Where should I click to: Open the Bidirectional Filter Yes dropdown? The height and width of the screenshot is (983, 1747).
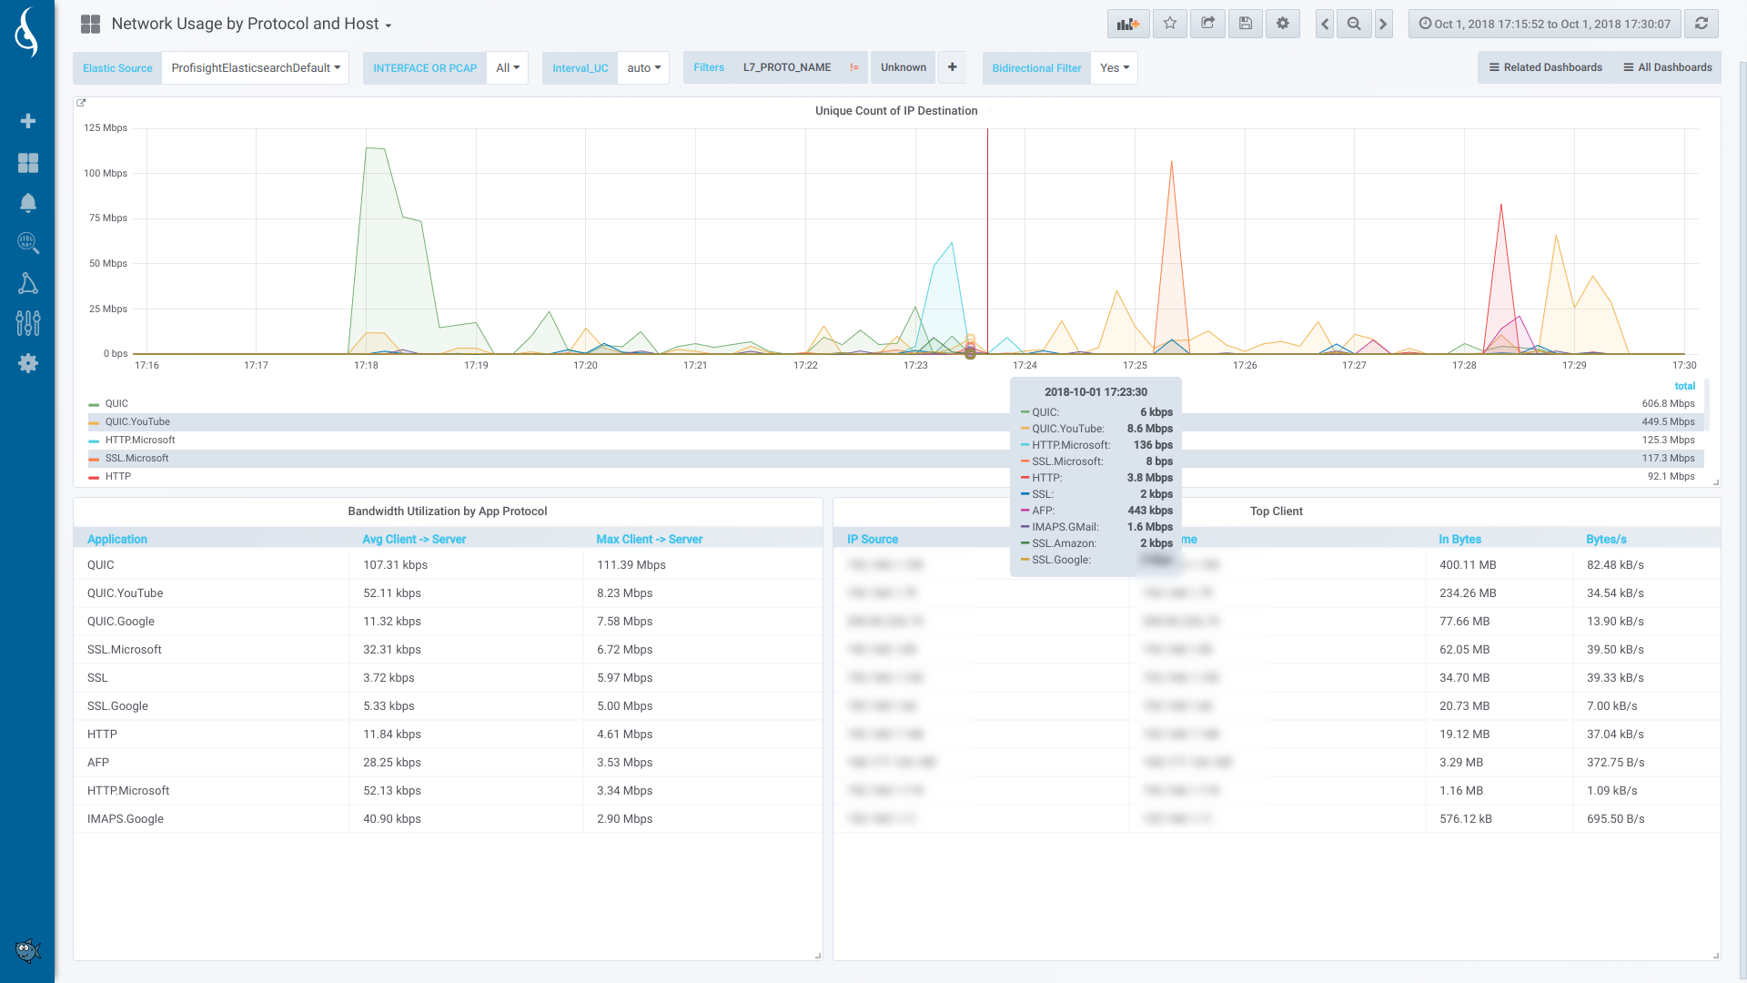(1115, 68)
